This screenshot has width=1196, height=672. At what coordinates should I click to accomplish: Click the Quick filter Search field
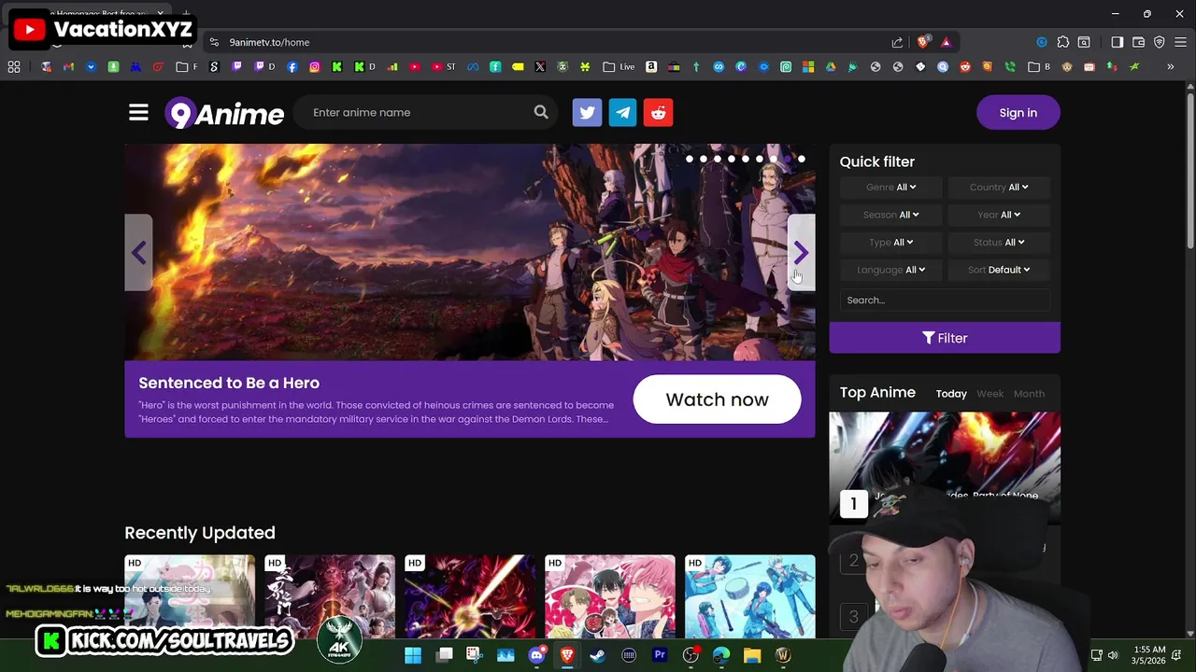click(945, 300)
